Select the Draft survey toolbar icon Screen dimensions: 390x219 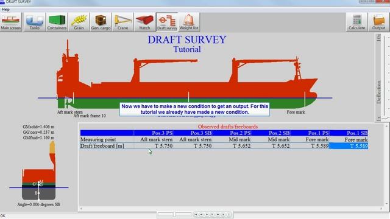click(x=167, y=22)
